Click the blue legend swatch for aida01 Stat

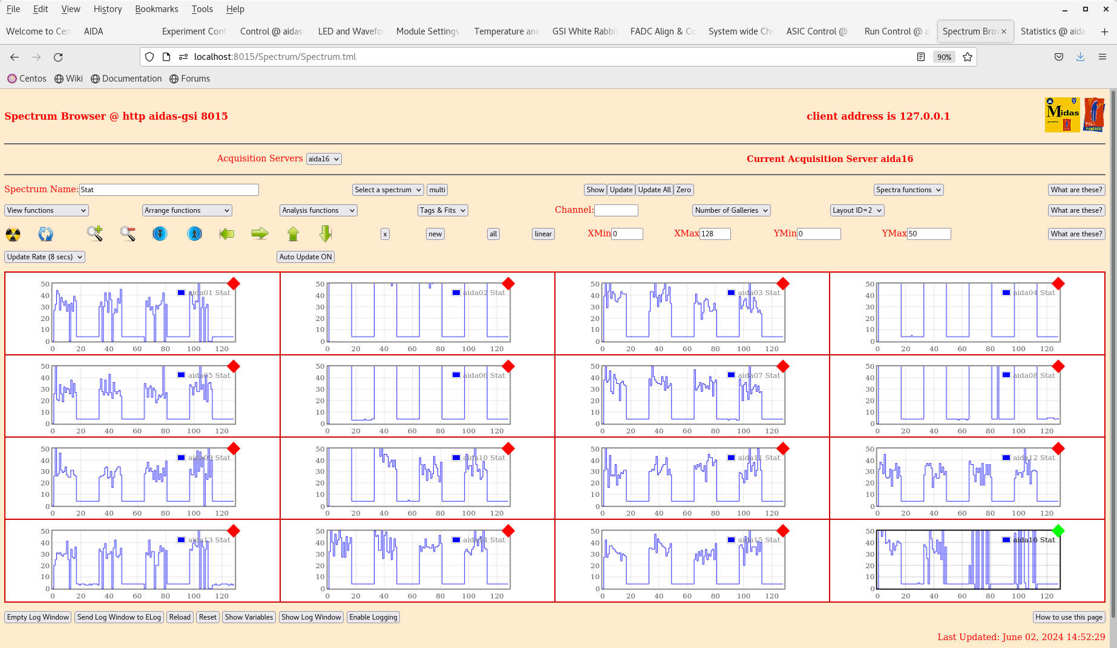click(x=181, y=293)
